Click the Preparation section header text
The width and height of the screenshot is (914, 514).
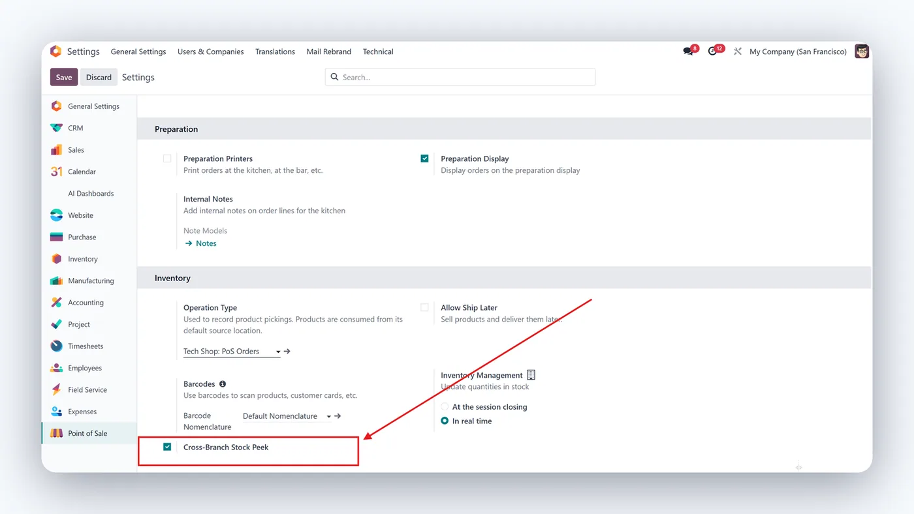click(x=176, y=129)
